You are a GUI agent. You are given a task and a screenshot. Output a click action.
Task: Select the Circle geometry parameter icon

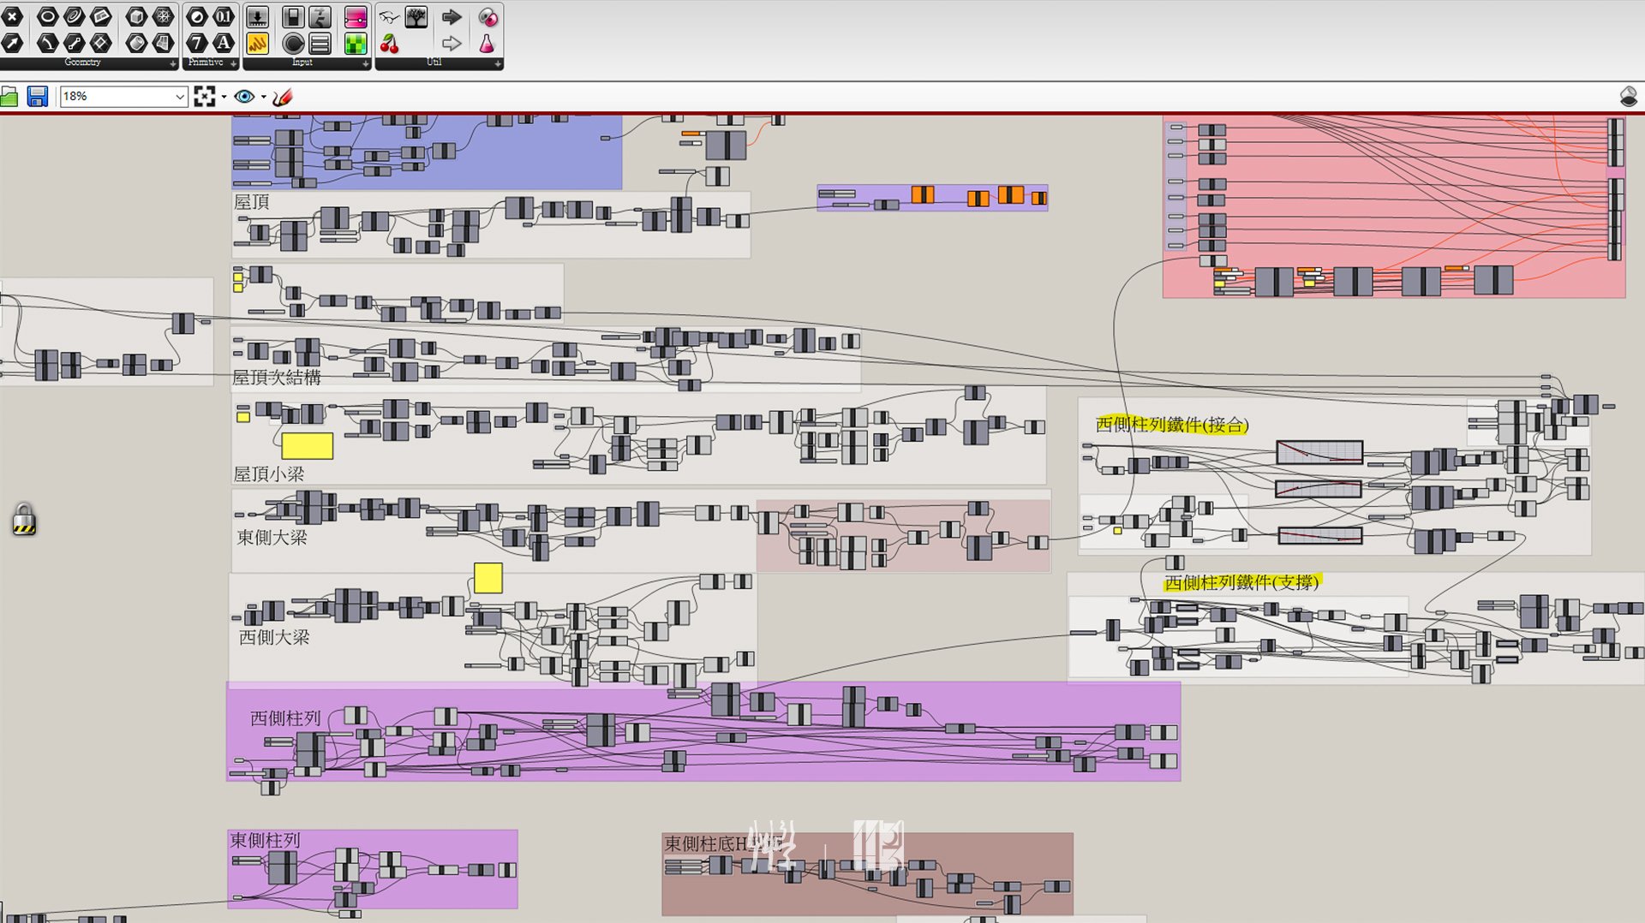(x=47, y=16)
